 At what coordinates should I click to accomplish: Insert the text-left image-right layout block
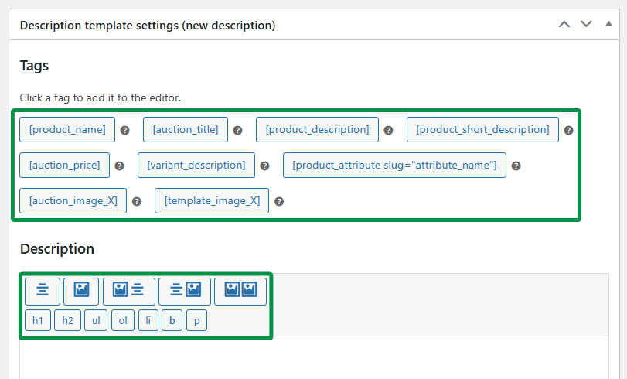tap(185, 292)
